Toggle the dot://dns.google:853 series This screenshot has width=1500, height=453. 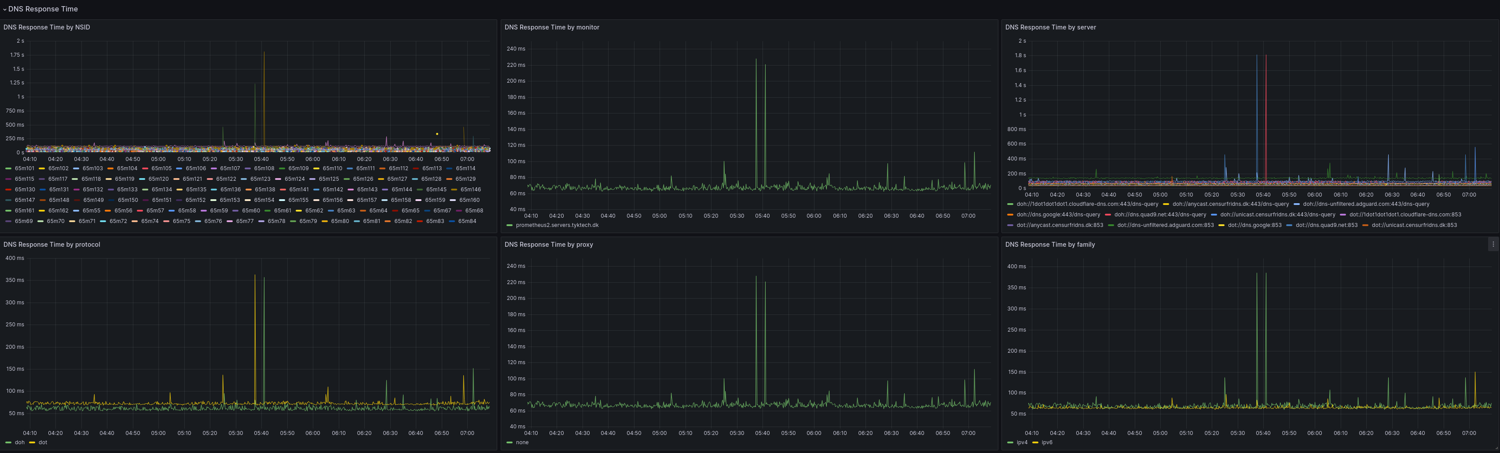(1254, 225)
